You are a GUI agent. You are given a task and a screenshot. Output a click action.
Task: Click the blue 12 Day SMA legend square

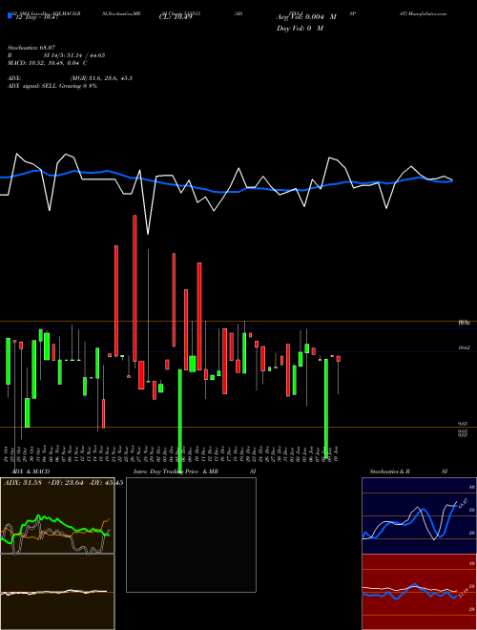click(x=10, y=15)
